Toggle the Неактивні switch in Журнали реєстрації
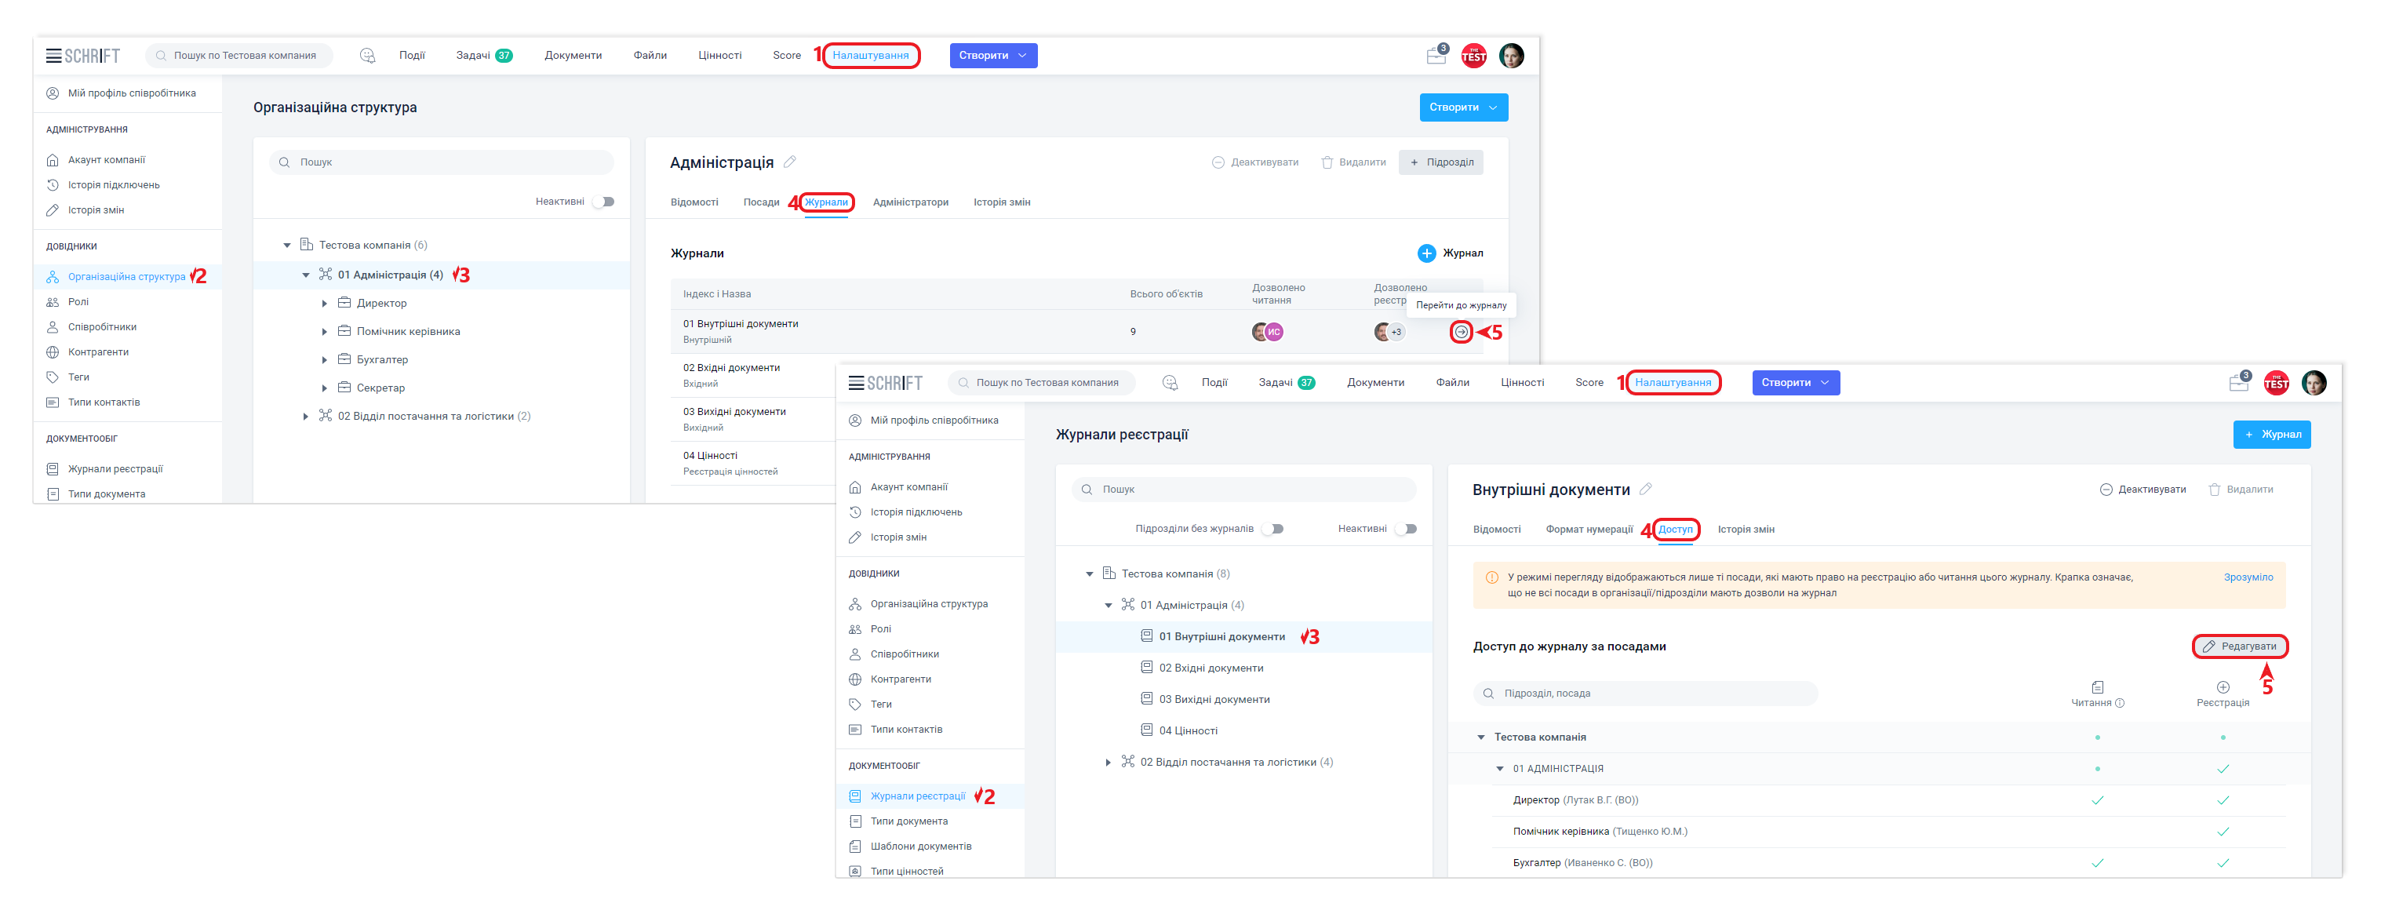The width and height of the screenshot is (2381, 914). pos(1405,529)
